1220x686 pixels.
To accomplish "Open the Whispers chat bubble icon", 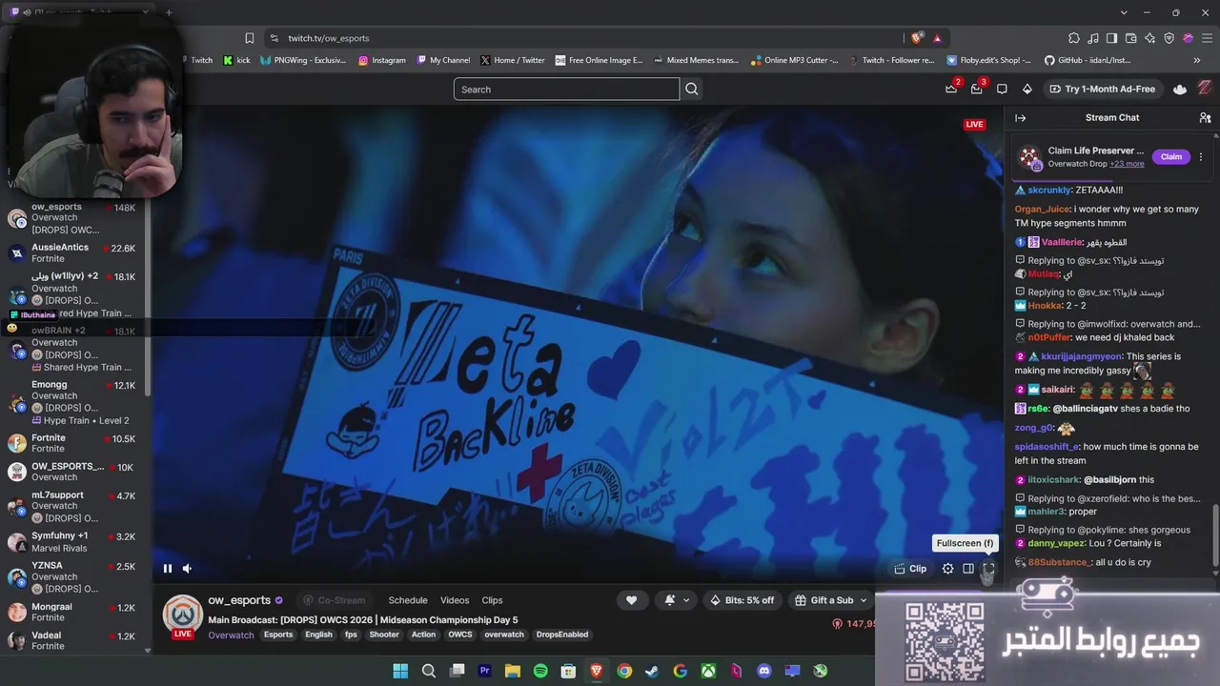I will pyautogui.click(x=1002, y=89).
